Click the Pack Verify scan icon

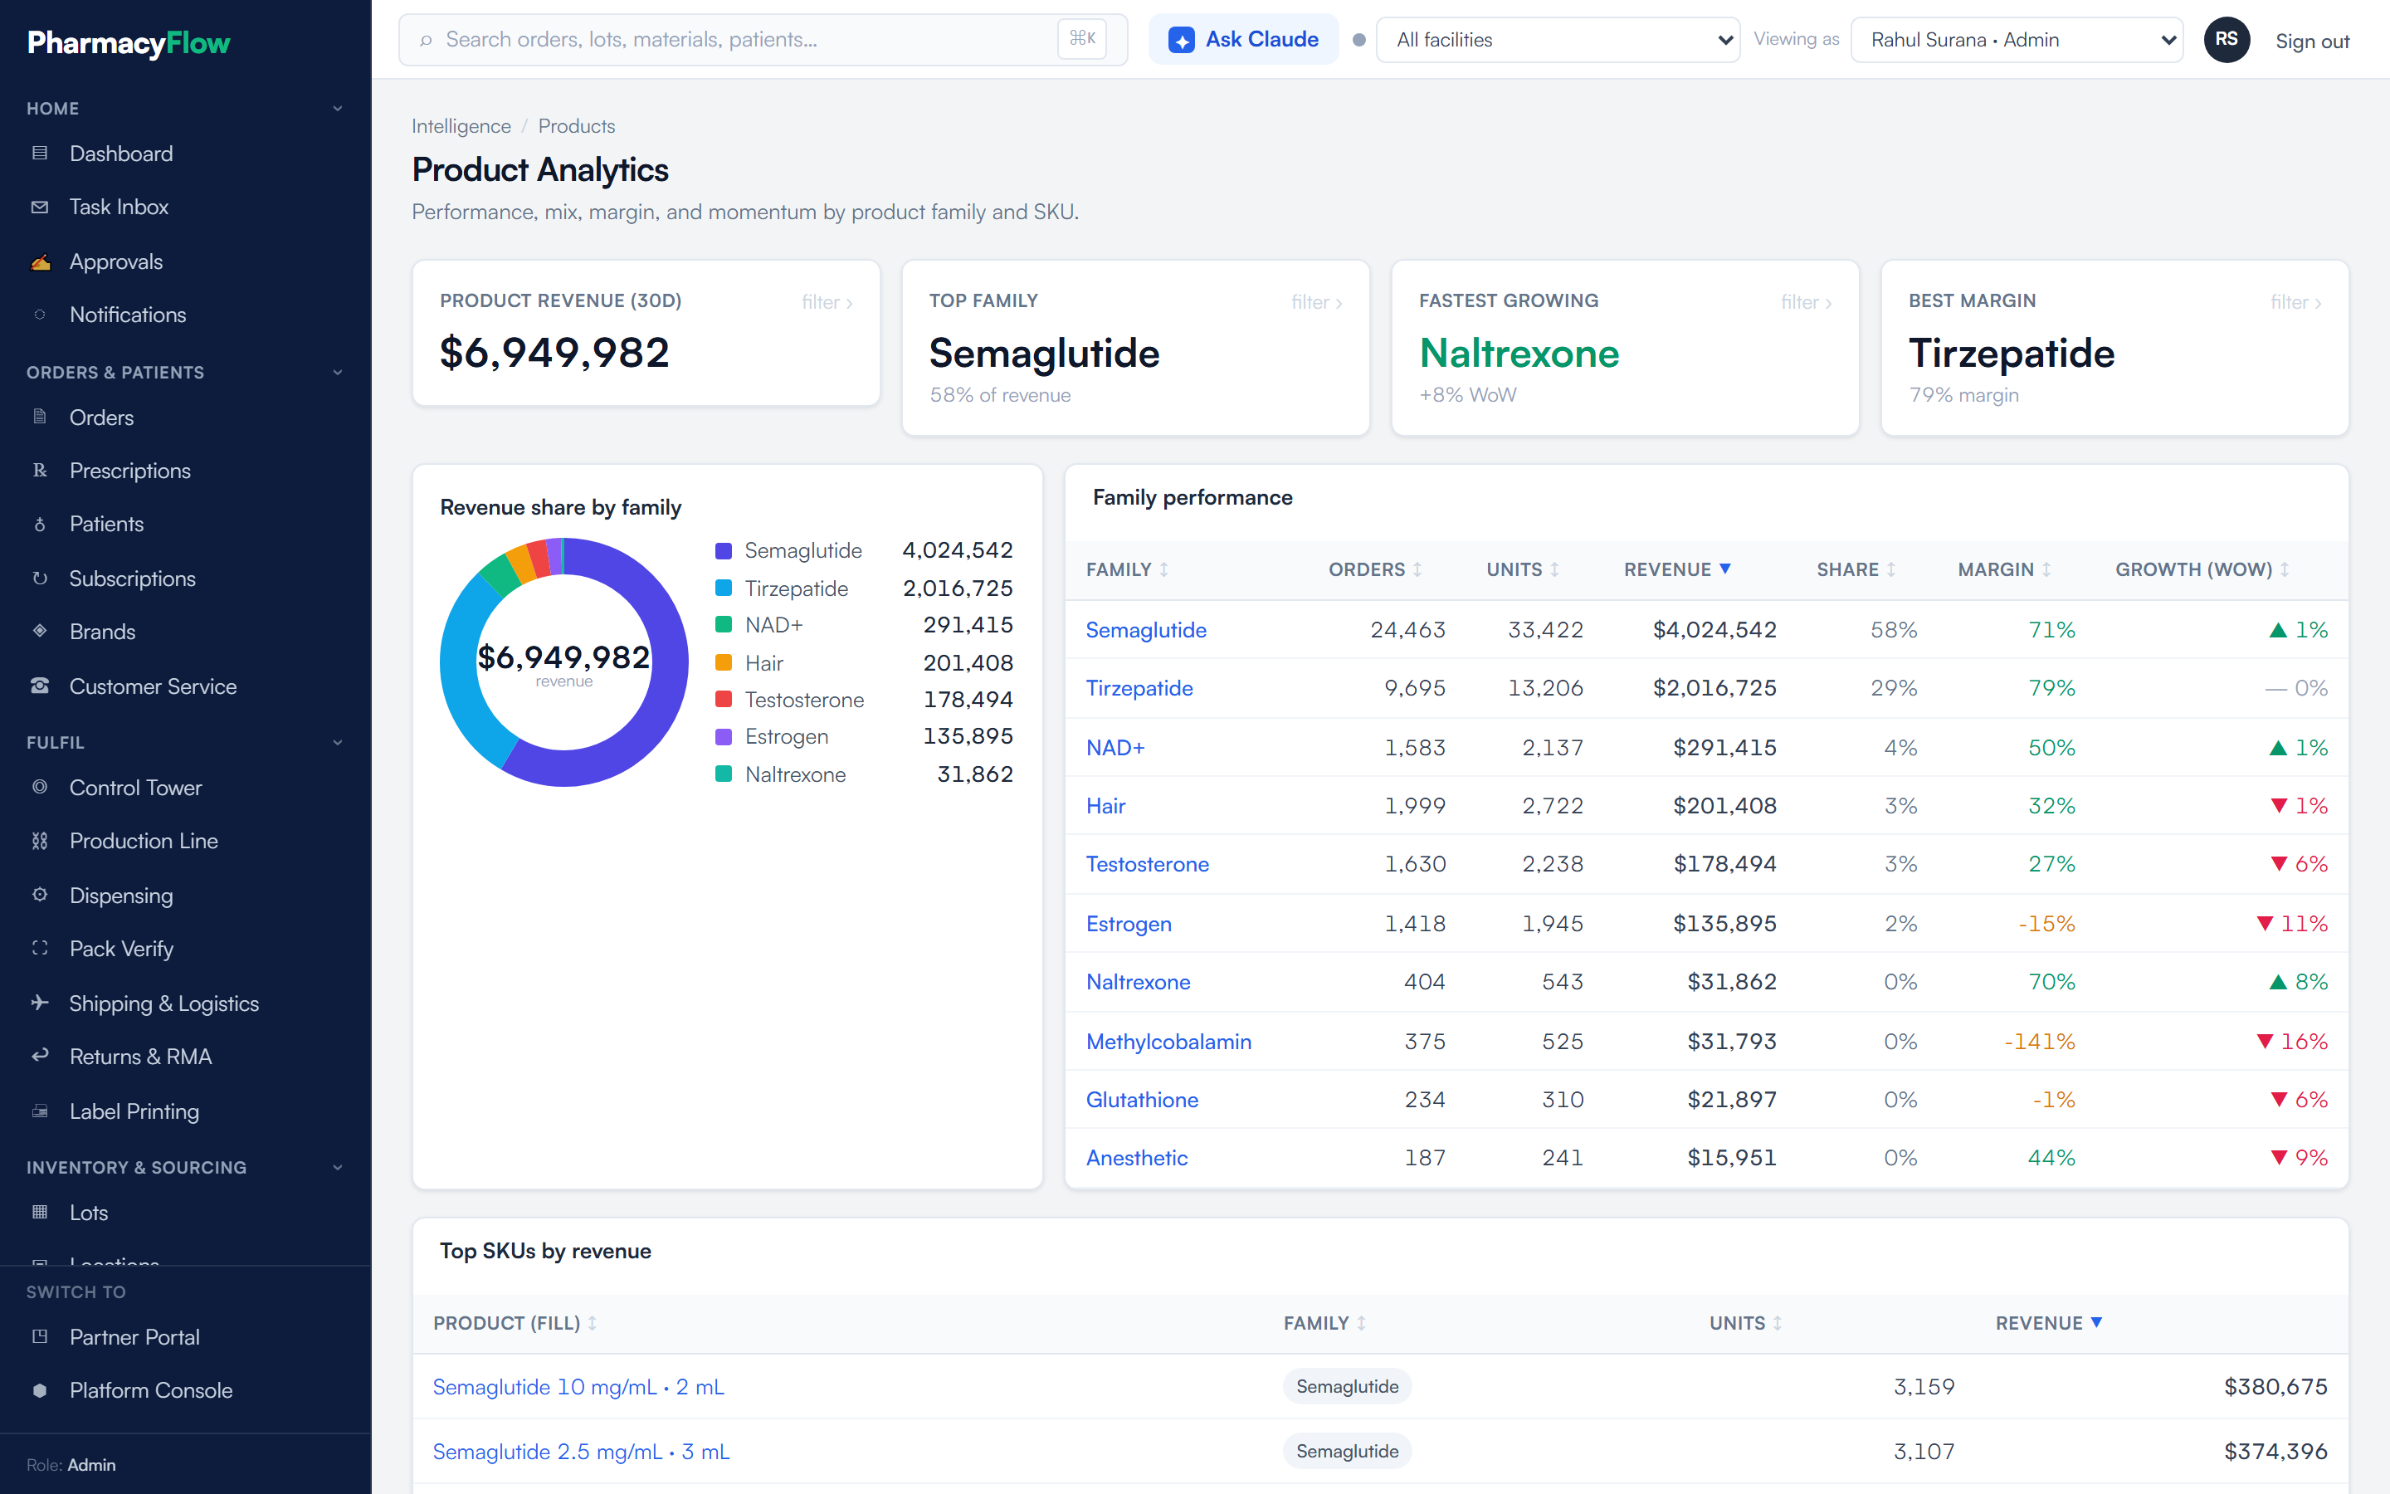click(x=40, y=949)
